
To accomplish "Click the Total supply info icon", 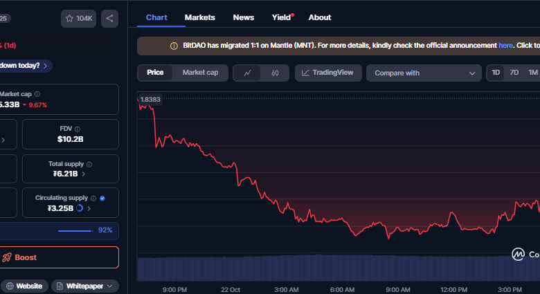I will [89, 164].
